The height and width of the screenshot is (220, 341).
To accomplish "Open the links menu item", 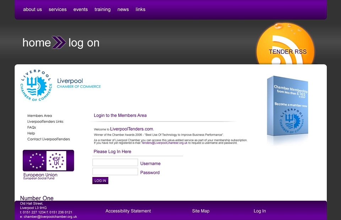I will pyautogui.click(x=141, y=9).
